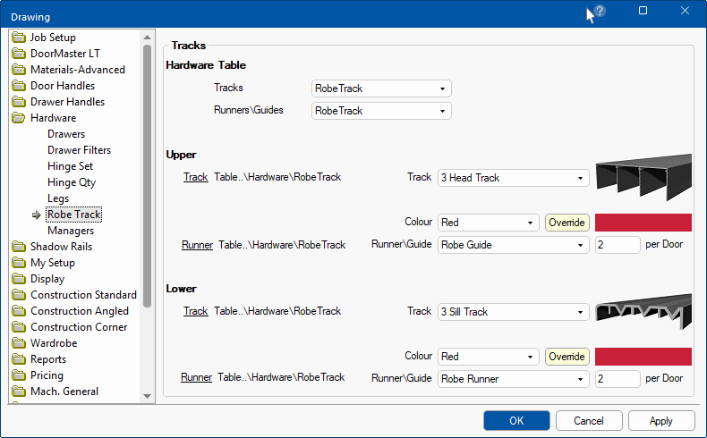Select Drawer Filters in the Hardware tree

pyautogui.click(x=79, y=150)
